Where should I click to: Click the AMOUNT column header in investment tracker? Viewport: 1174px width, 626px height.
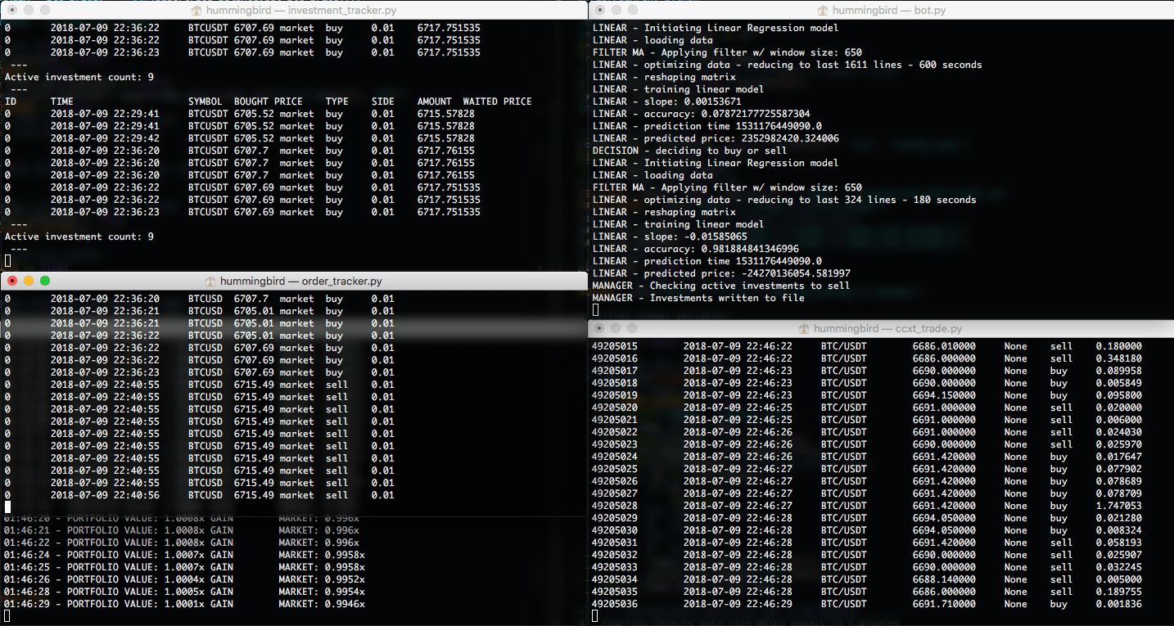[x=434, y=101]
